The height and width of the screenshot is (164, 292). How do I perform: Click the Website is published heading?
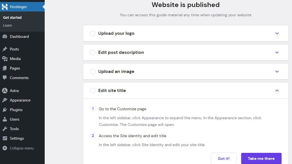pyautogui.click(x=185, y=5)
